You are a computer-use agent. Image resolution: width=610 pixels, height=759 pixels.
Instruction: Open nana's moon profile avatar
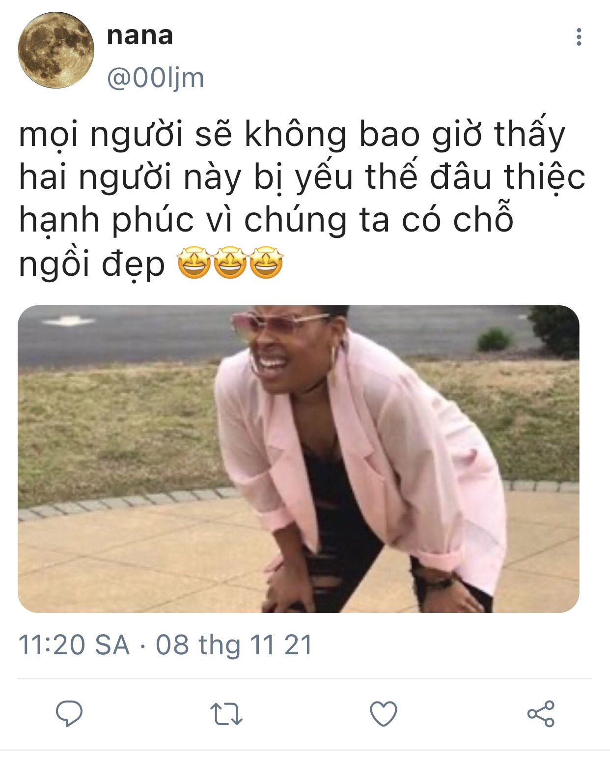(56, 50)
